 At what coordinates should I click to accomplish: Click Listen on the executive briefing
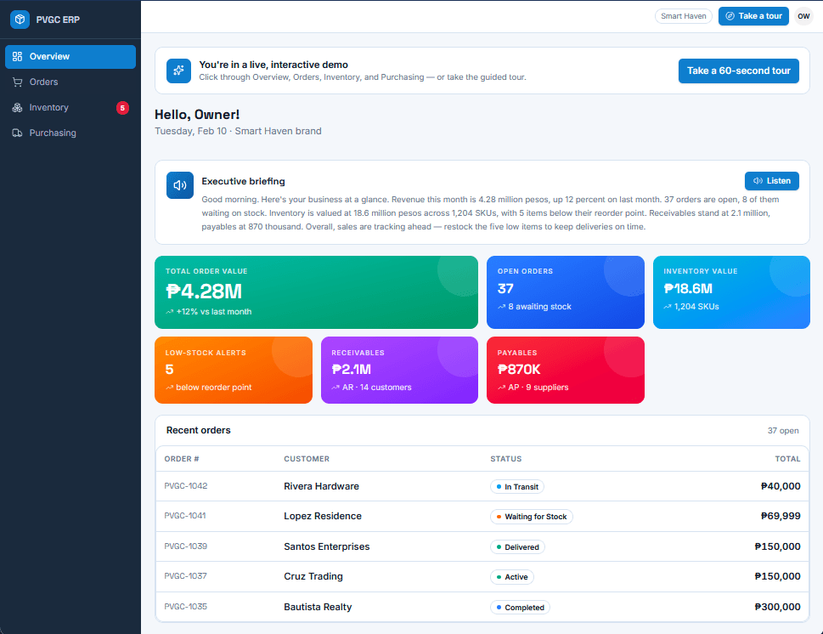(771, 181)
